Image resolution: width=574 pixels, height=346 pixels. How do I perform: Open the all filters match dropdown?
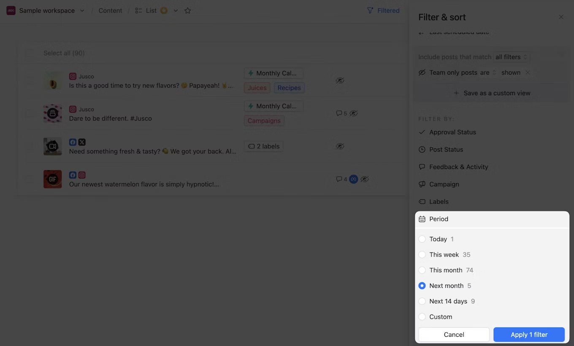pos(512,57)
